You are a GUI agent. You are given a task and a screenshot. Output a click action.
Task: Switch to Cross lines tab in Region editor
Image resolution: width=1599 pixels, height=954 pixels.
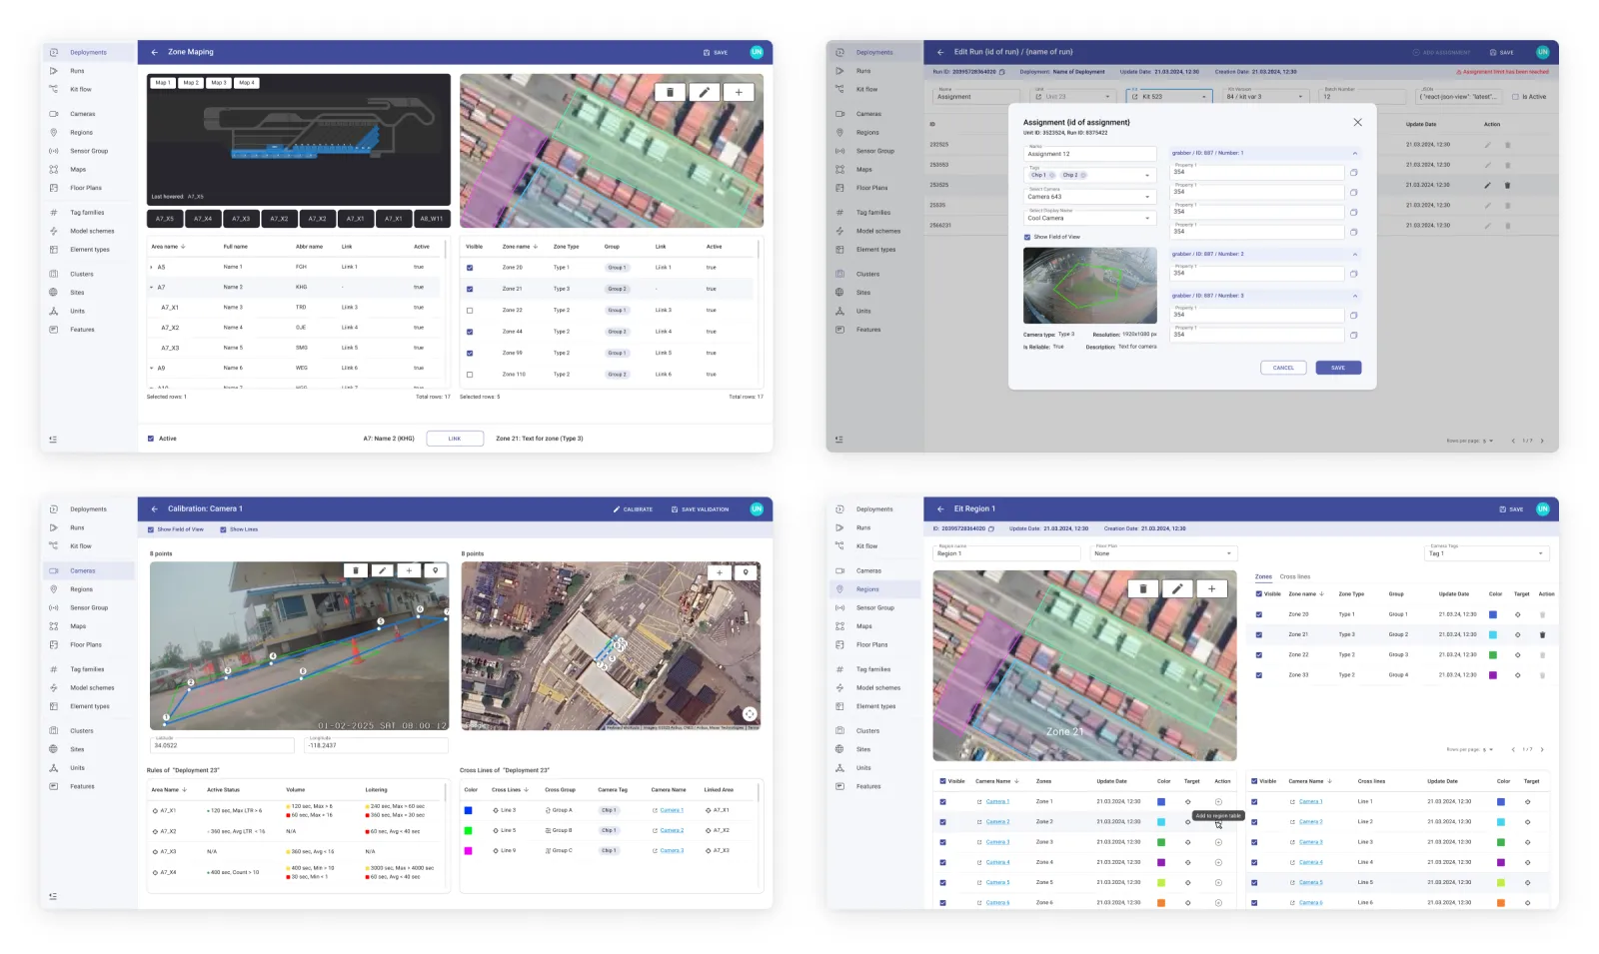(x=1295, y=576)
